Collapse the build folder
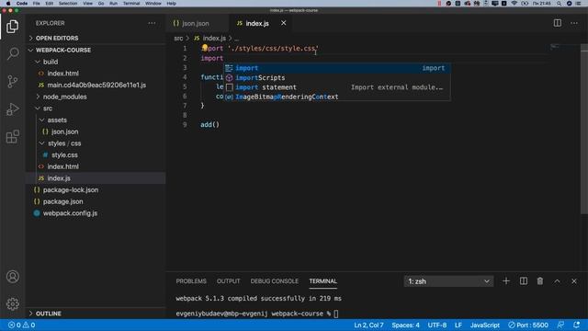 point(96,62)
